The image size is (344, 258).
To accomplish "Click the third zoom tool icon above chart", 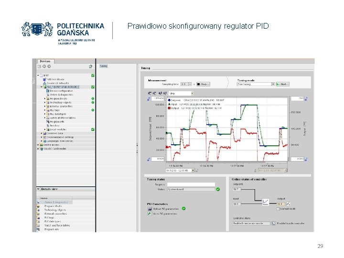I will coord(160,93).
